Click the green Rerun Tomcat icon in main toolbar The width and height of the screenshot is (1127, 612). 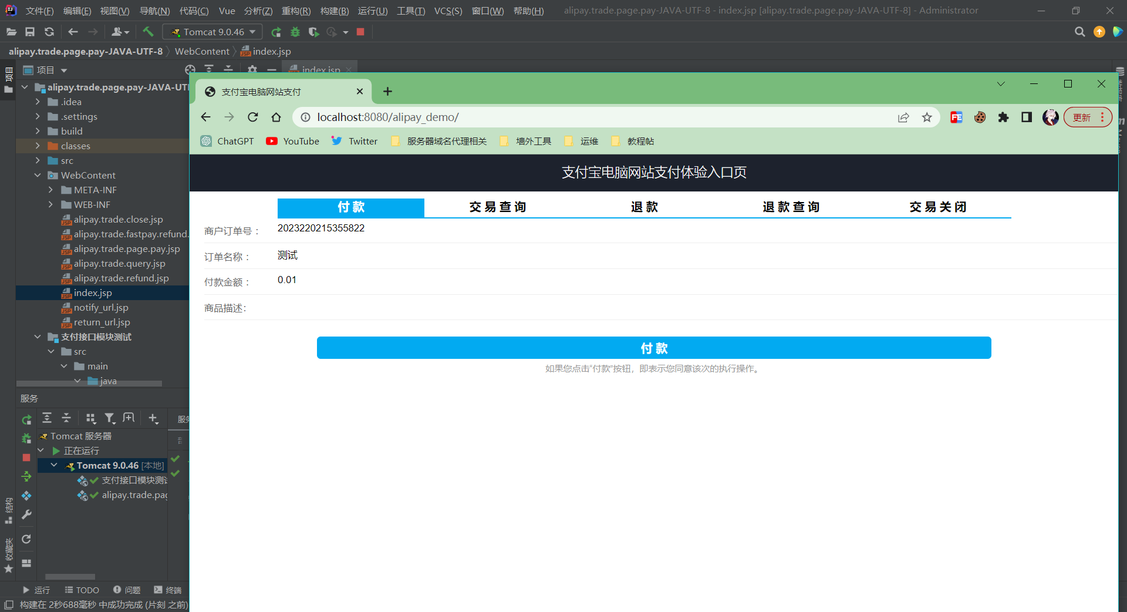(276, 32)
